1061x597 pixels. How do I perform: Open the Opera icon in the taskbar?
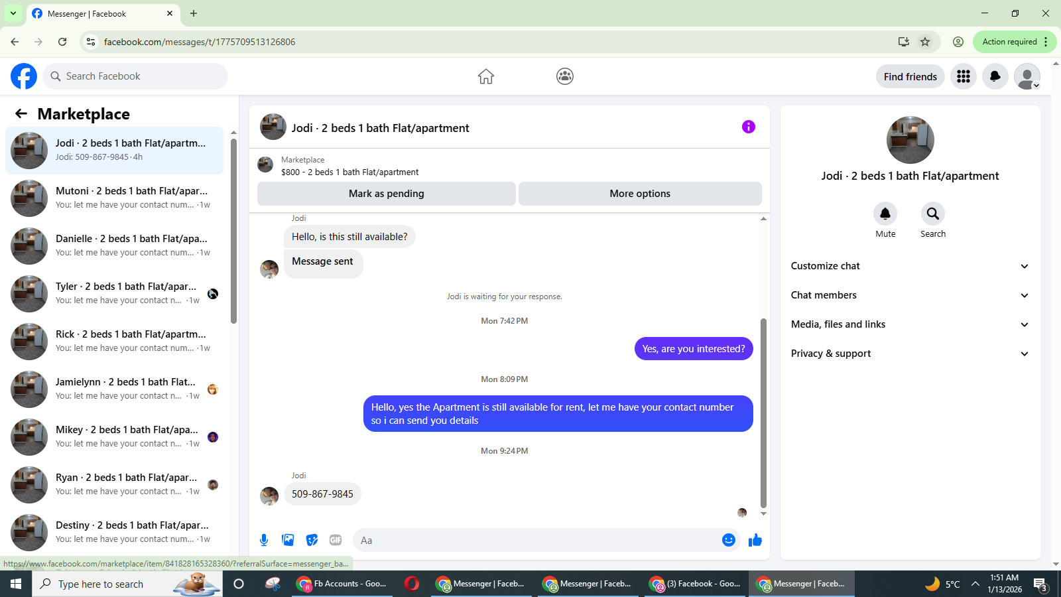(x=412, y=584)
